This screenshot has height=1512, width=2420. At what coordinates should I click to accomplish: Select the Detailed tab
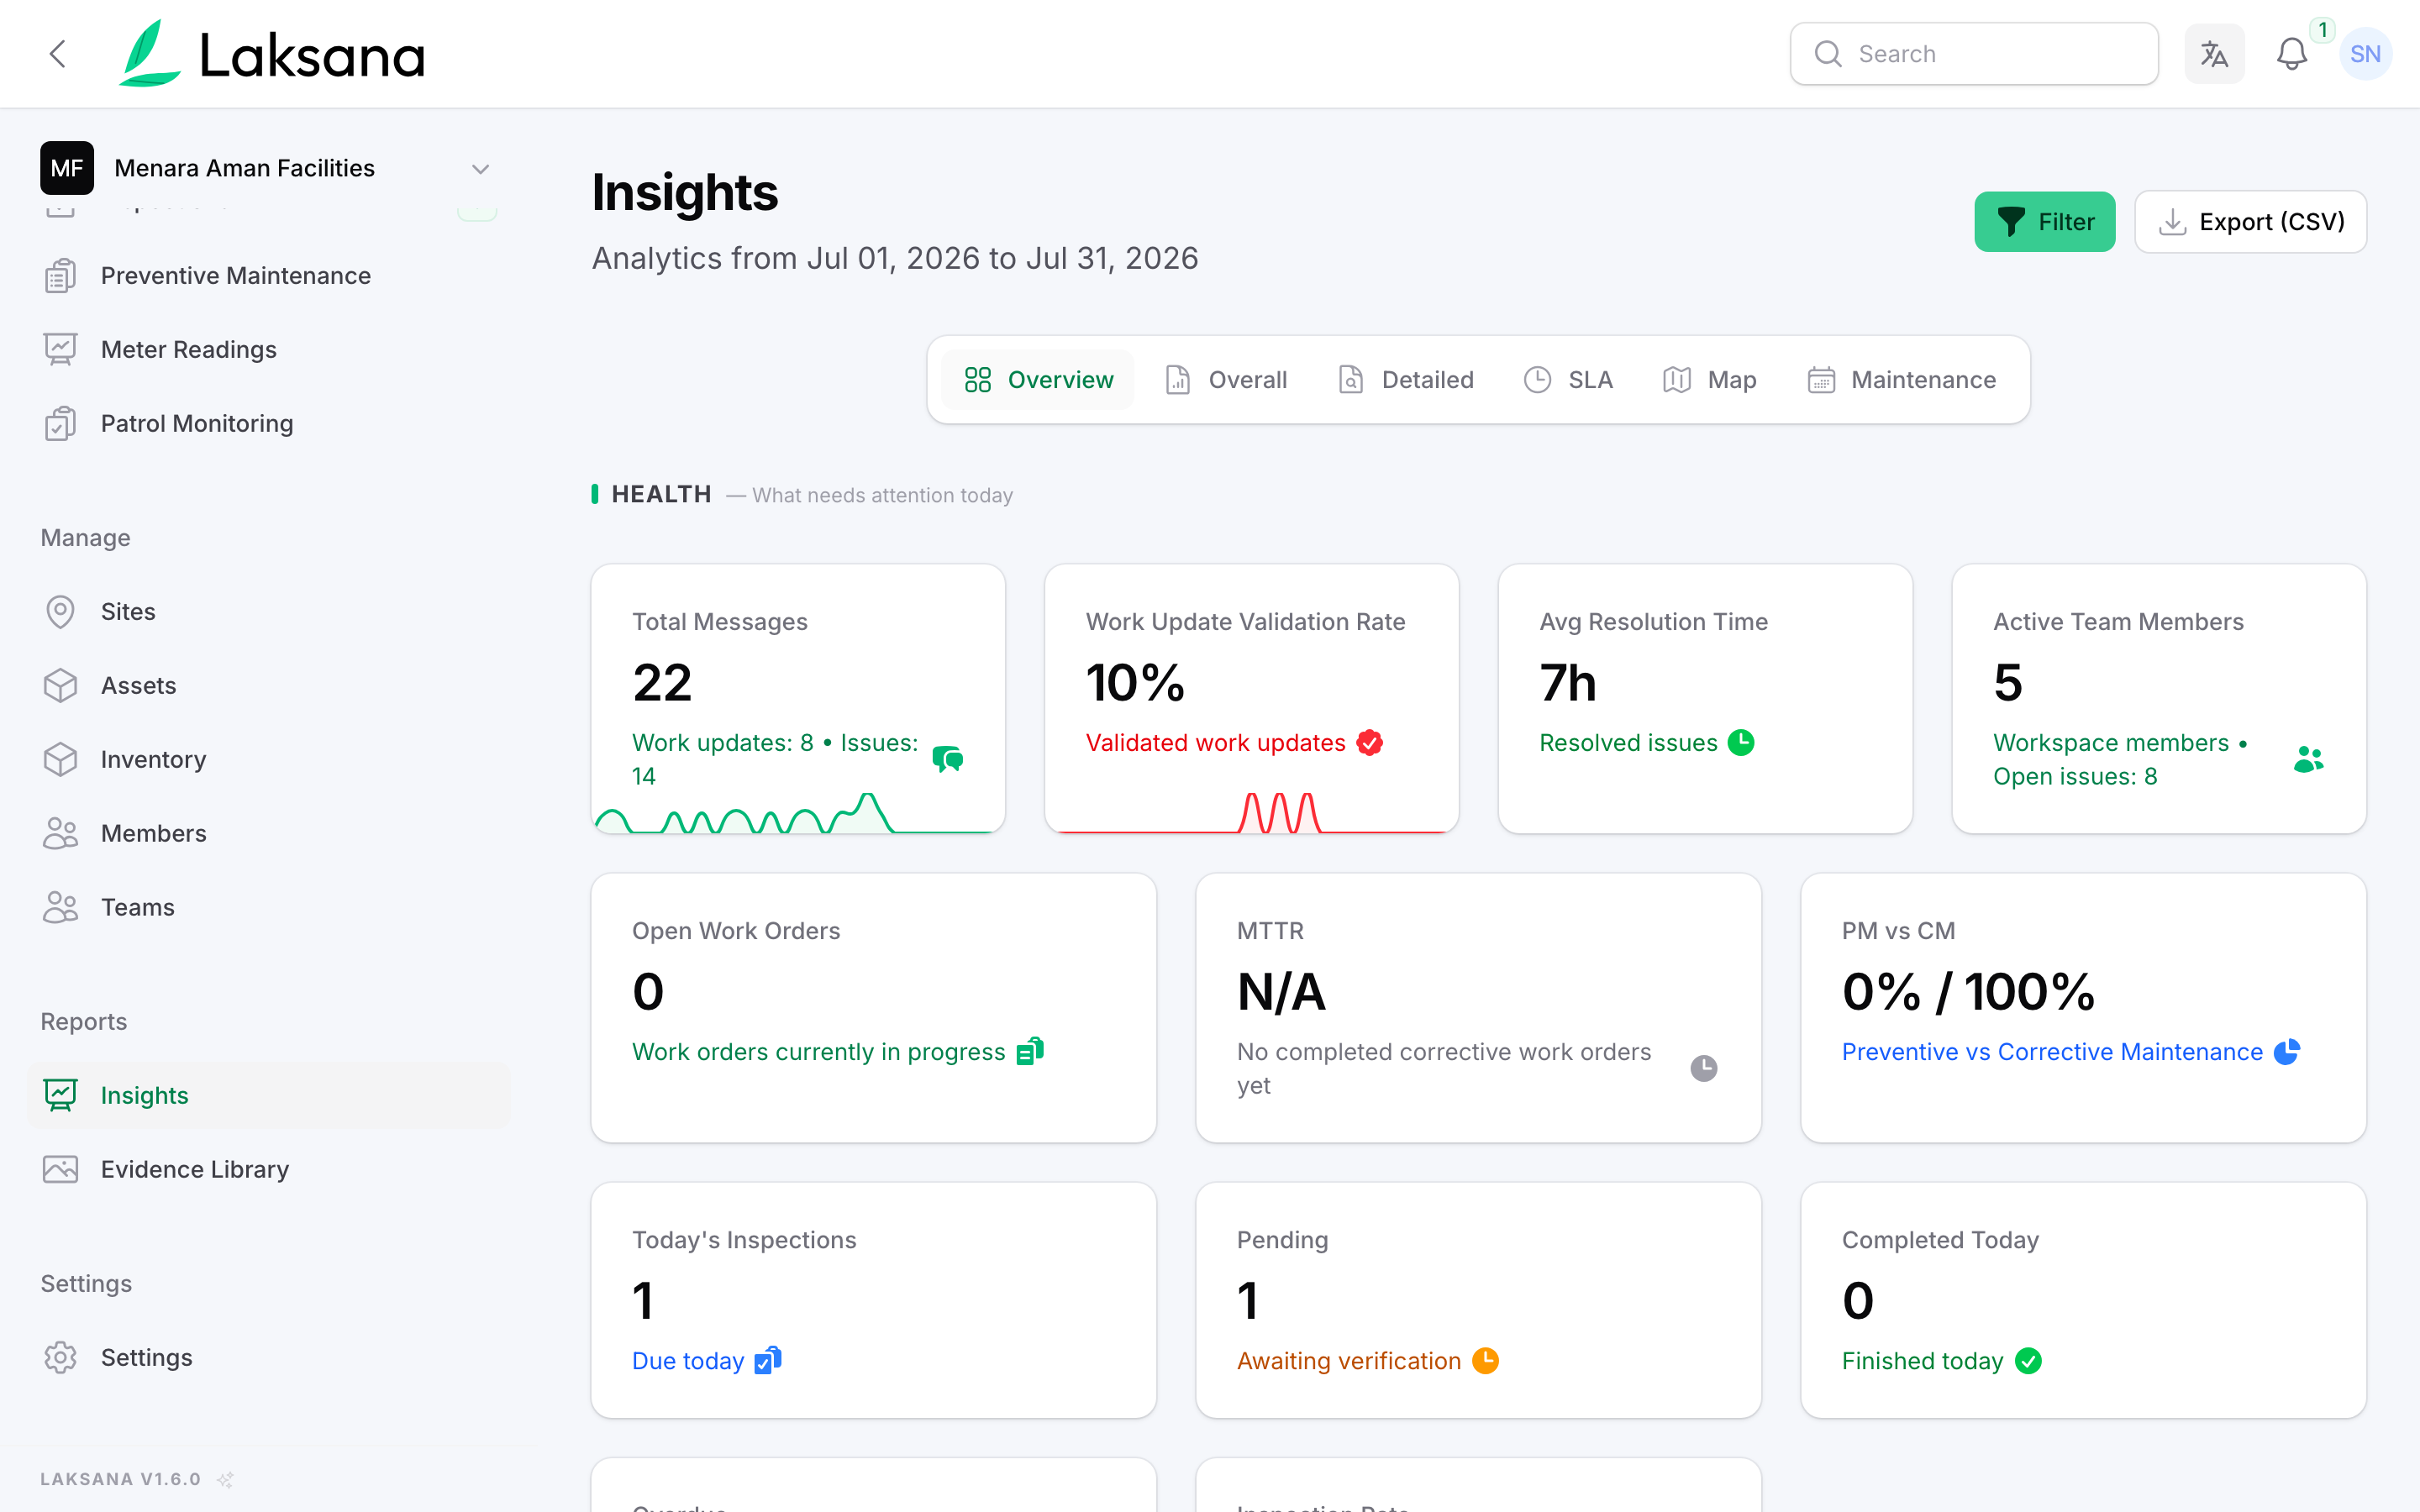1406,380
